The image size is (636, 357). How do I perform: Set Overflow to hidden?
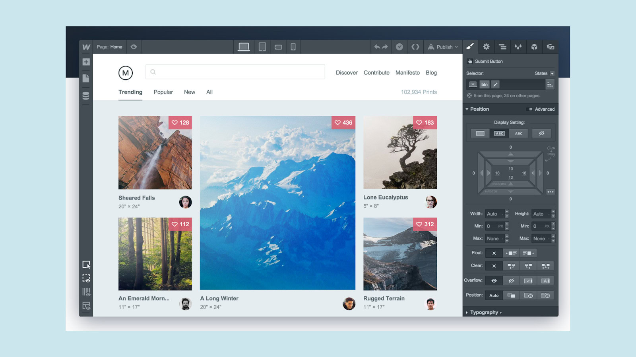click(x=511, y=281)
